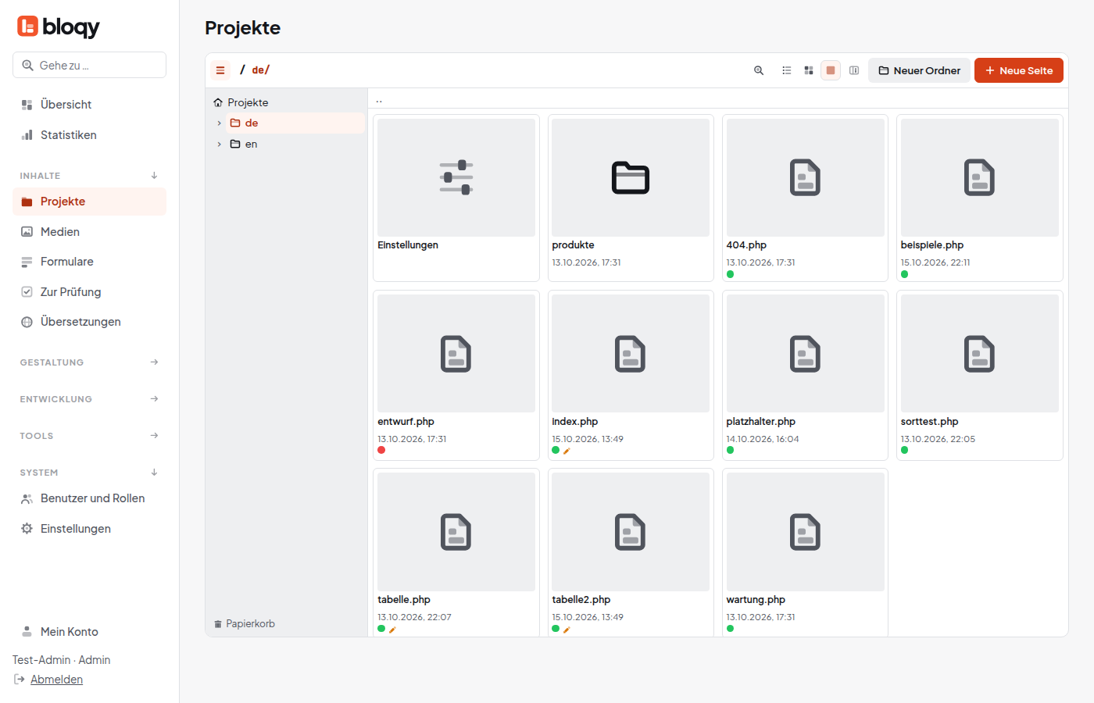The width and height of the screenshot is (1094, 703).
Task: Click the bloqy logo
Action: (59, 27)
